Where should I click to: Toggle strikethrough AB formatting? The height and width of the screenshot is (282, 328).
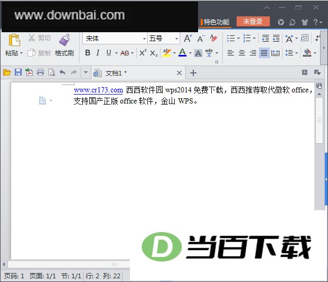click(x=125, y=53)
